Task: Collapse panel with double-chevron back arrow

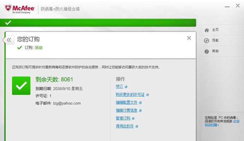Action: pos(9,40)
